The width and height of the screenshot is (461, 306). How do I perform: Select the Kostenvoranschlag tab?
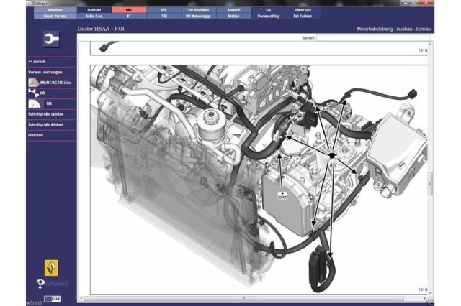[x=269, y=16]
